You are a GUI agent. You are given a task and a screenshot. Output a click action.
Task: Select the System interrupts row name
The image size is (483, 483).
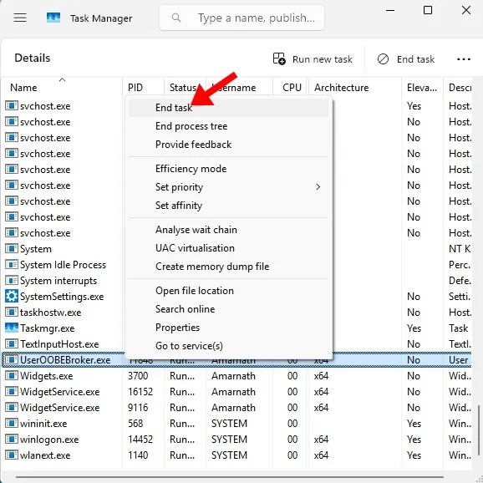[58, 280]
